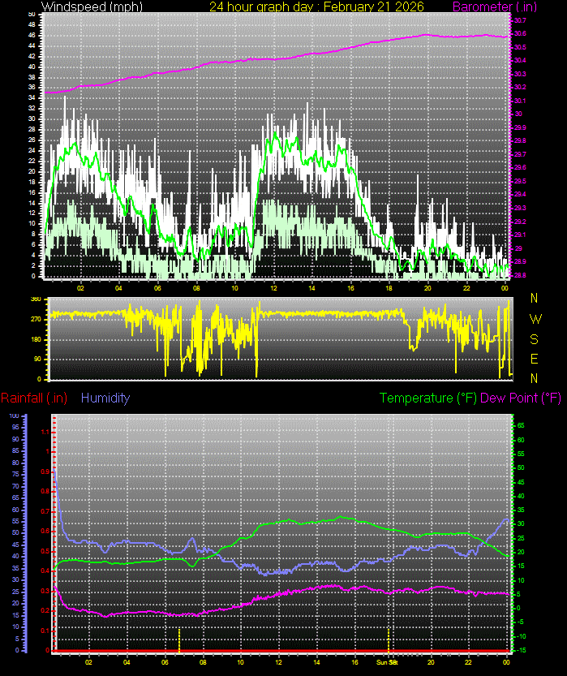Screen dimensions: 567x676
Task: Click the red 'Rainfall (.in)' legend label
Action: (x=34, y=398)
